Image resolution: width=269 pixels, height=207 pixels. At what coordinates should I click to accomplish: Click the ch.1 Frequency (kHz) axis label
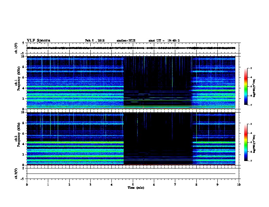[17, 78]
